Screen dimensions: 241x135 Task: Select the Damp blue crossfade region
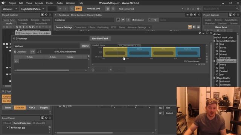point(139,52)
